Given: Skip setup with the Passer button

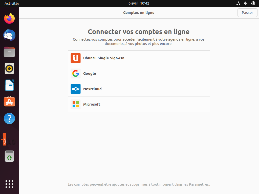Looking at the screenshot, I should [247, 13].
